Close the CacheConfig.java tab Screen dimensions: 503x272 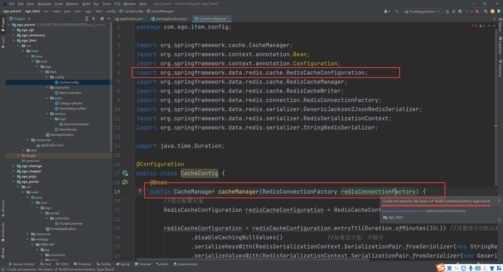228,19
